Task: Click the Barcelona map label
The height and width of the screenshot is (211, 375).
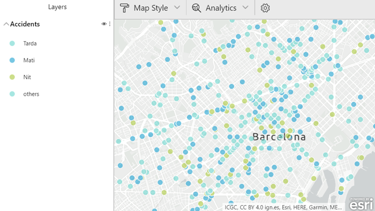Action: [x=279, y=137]
